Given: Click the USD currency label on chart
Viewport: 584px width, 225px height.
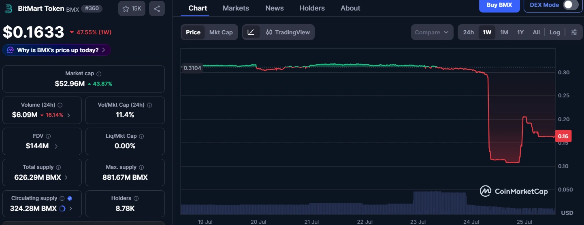Looking at the screenshot, I should 567,212.
